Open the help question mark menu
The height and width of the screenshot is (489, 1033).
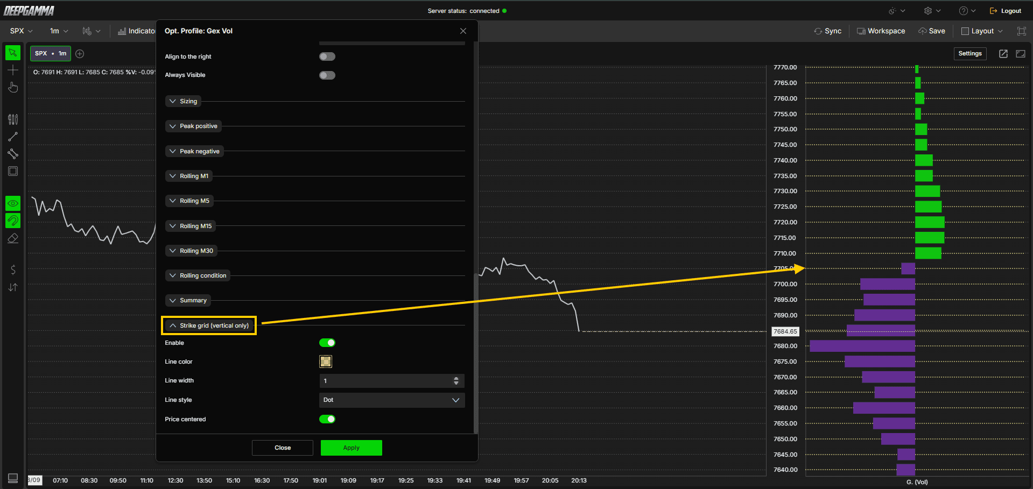(x=967, y=11)
